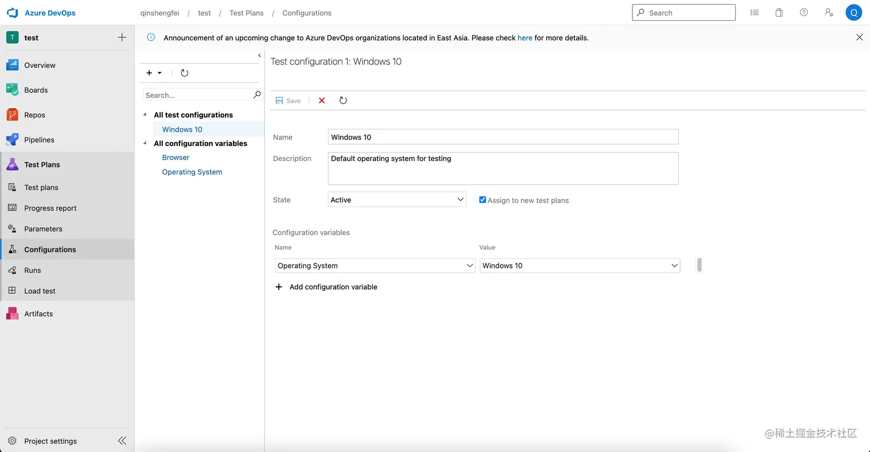Click the refresh icon in configuration toolbar
The height and width of the screenshot is (452, 870).
343,101
